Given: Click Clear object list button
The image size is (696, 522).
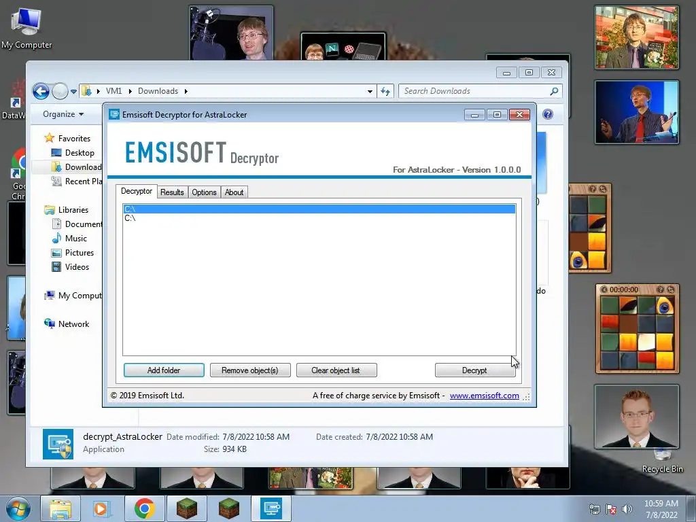Looking at the screenshot, I should click(x=336, y=370).
